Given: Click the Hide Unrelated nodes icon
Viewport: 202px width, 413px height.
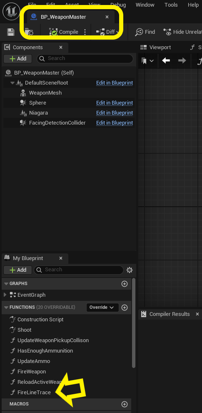Looking at the screenshot, I should click(x=167, y=32).
